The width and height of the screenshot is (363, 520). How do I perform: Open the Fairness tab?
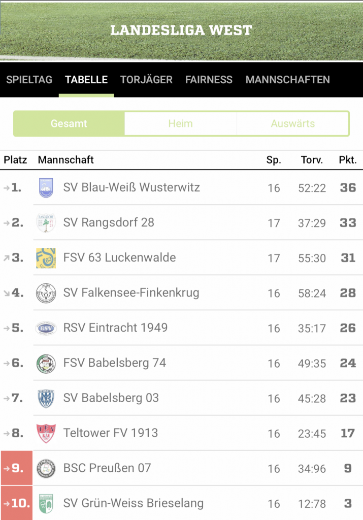[209, 80]
